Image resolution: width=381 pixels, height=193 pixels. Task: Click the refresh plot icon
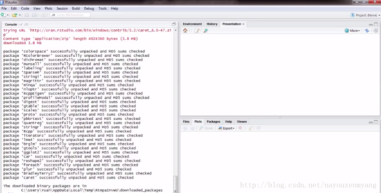click(258, 128)
